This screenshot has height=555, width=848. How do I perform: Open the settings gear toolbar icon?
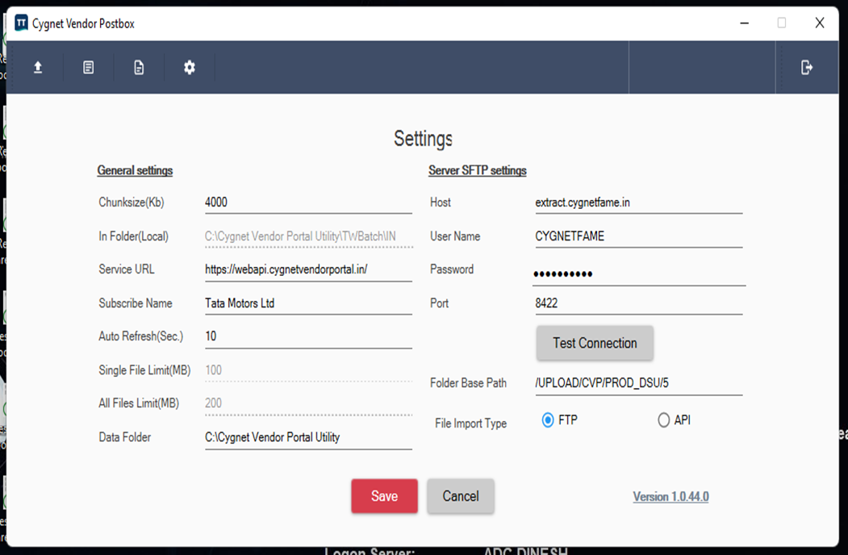[x=190, y=68]
